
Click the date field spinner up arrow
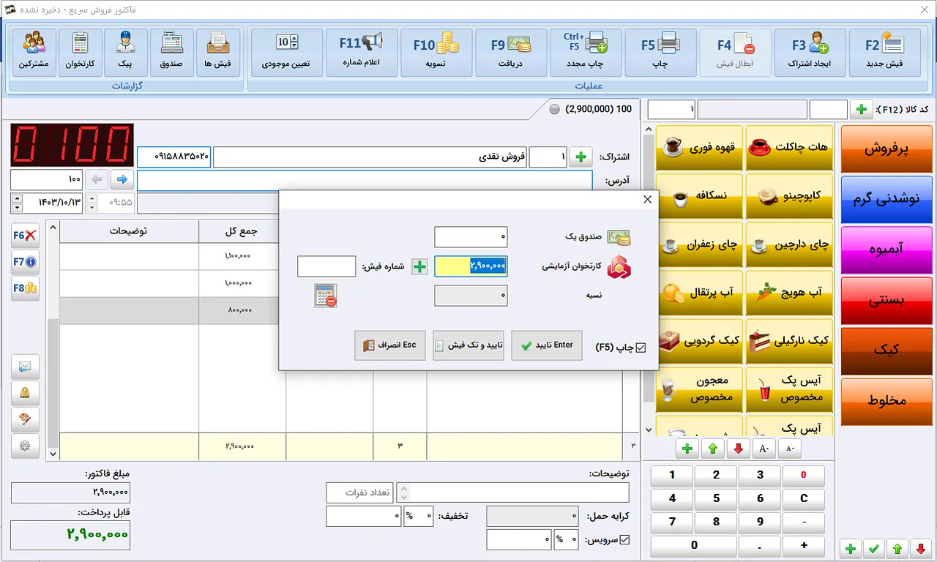tap(18, 198)
